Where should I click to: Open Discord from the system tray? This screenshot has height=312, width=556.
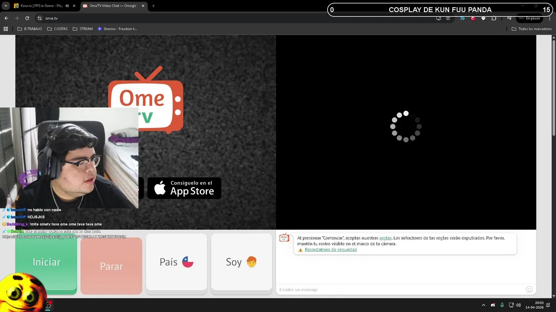(x=493, y=305)
